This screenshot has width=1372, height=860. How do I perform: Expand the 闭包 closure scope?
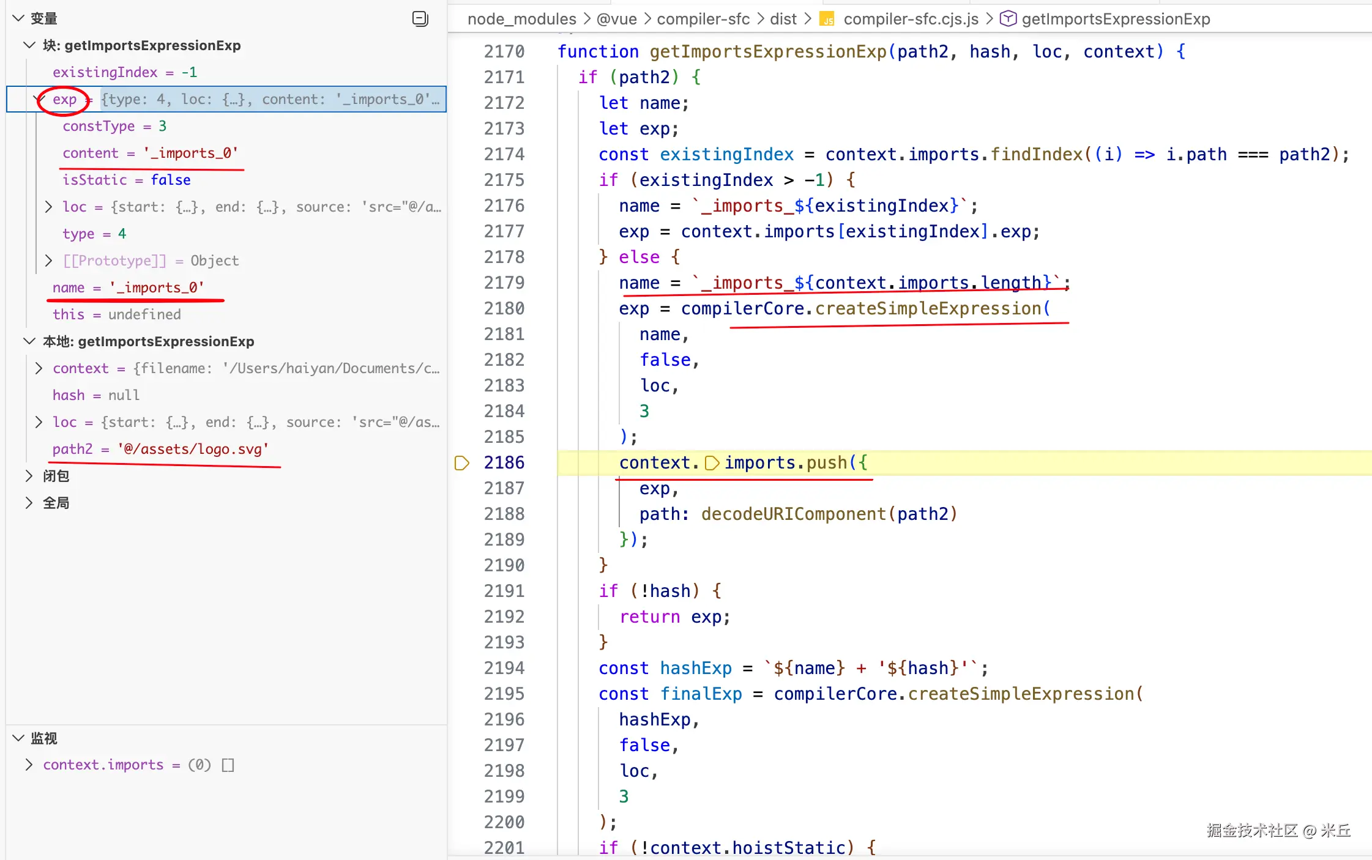(x=29, y=476)
